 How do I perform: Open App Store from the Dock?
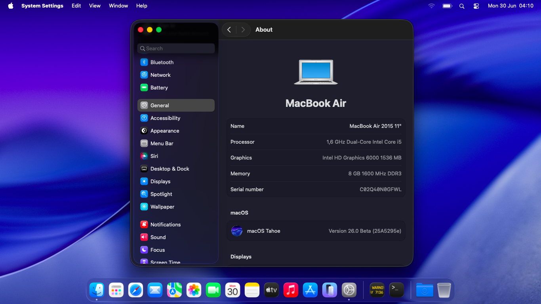point(310,290)
